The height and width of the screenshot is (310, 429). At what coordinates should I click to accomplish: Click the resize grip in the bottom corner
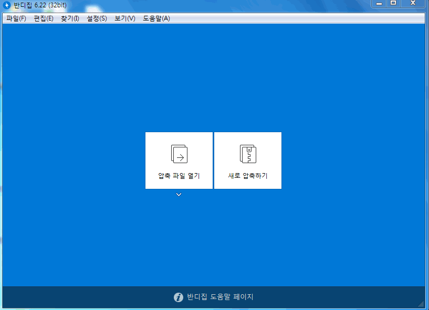click(421, 304)
